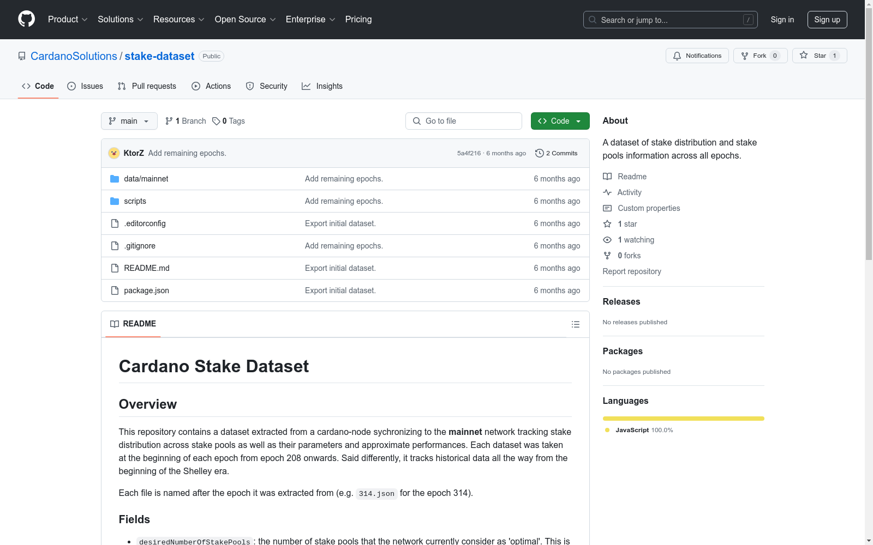Expand the Open Source menu

click(x=246, y=20)
